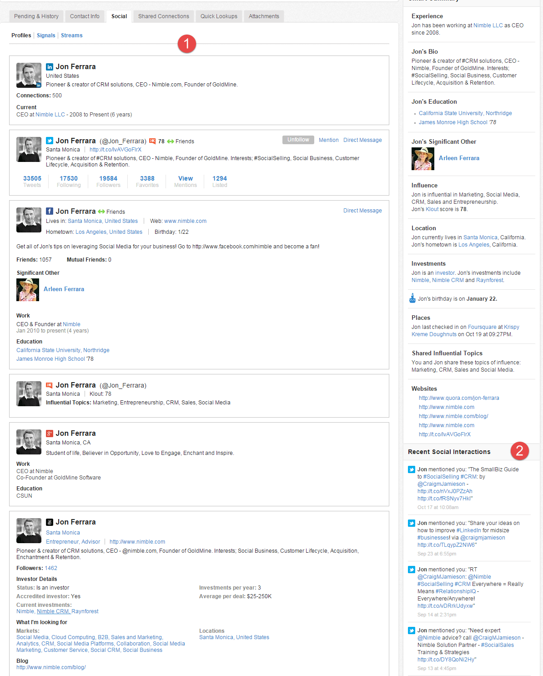Click the Google+ icon in the profile card

coord(50,434)
